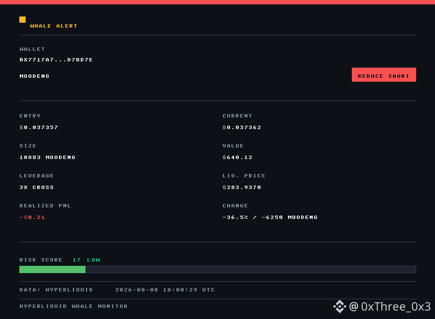The image size is (435, 319).
Task: Click the green risk score progress bar
Action: click(x=52, y=269)
